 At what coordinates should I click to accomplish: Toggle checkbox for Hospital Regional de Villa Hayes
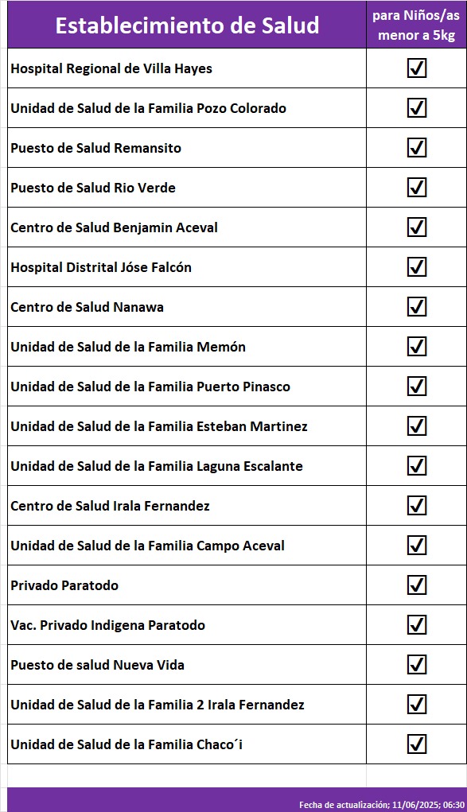click(x=417, y=68)
